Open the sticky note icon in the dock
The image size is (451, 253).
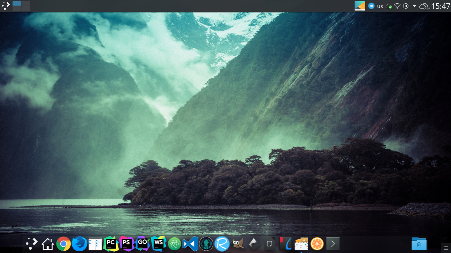(x=269, y=244)
